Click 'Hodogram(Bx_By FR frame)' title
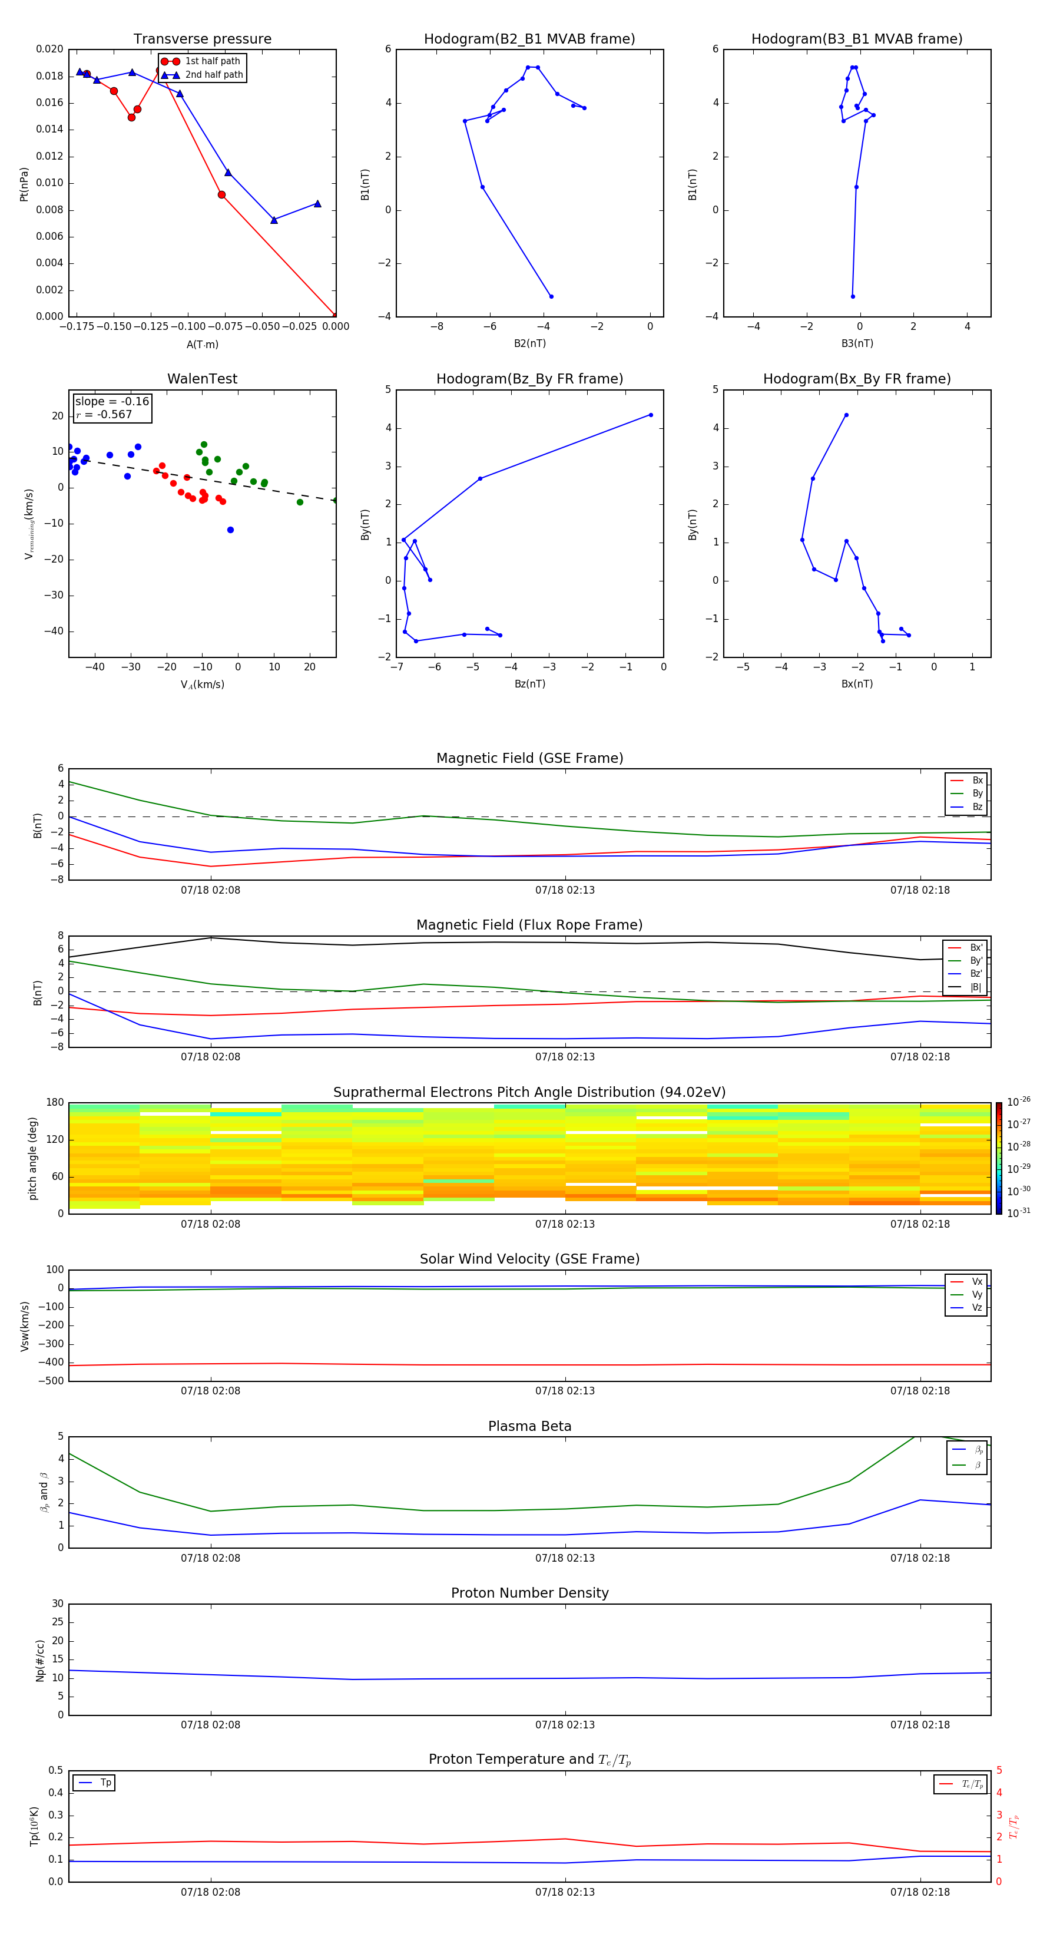The width and height of the screenshot is (1060, 1944). (857, 379)
